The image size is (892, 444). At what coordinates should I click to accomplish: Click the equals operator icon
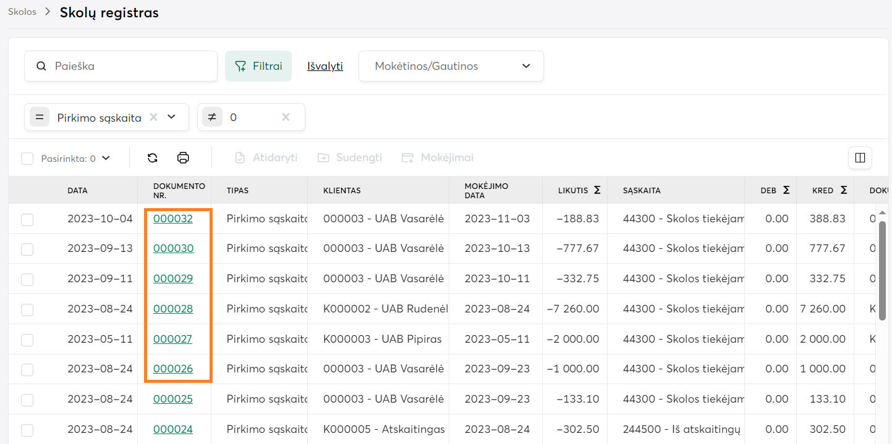click(40, 117)
